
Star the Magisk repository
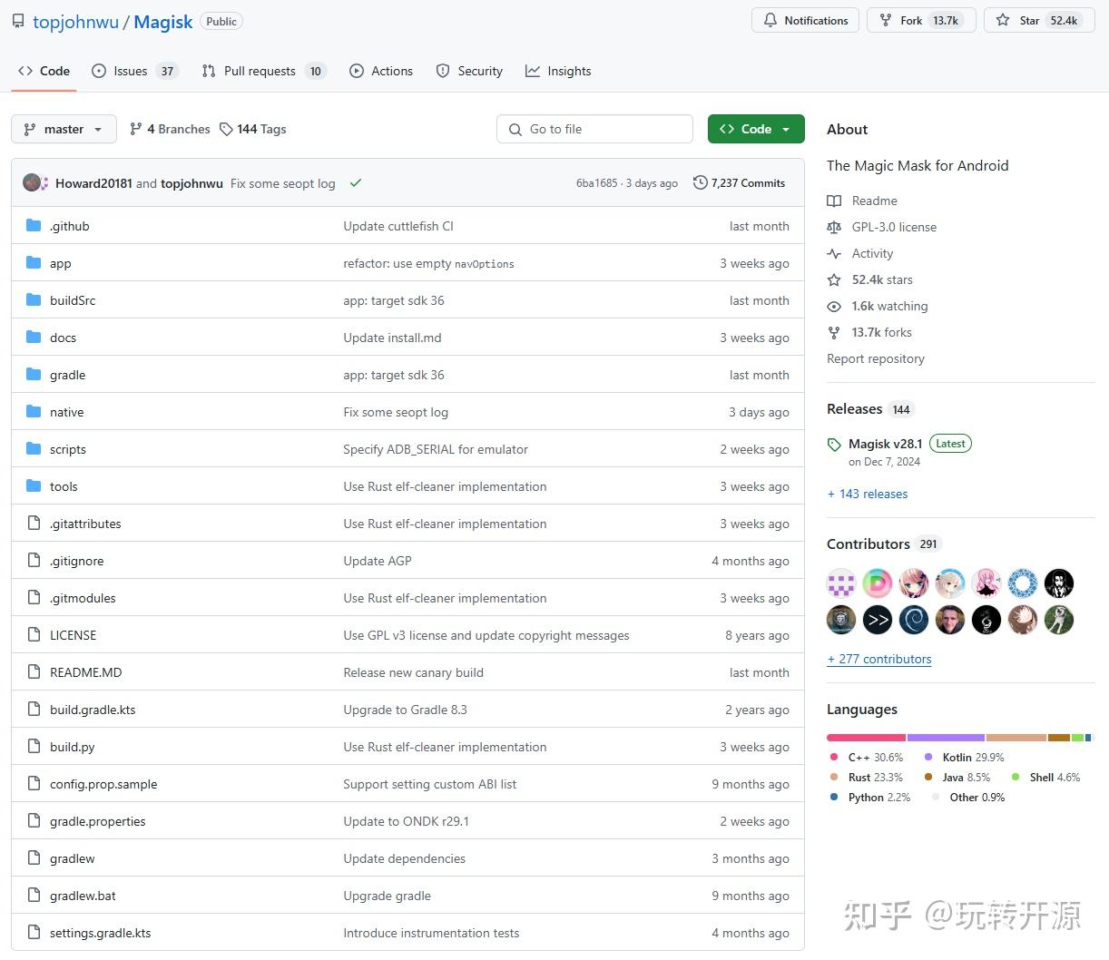[1039, 20]
